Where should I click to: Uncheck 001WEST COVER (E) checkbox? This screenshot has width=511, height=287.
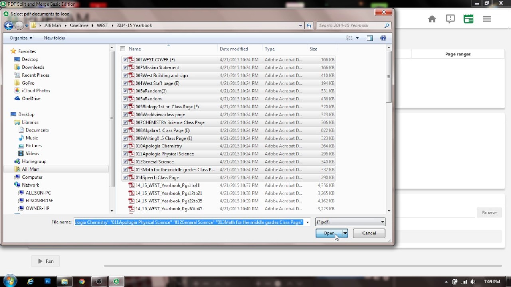coord(125,60)
